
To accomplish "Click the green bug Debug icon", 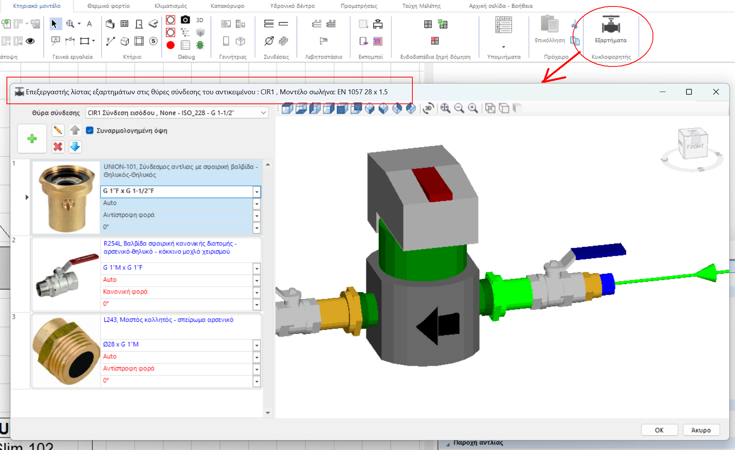I will 200,45.
